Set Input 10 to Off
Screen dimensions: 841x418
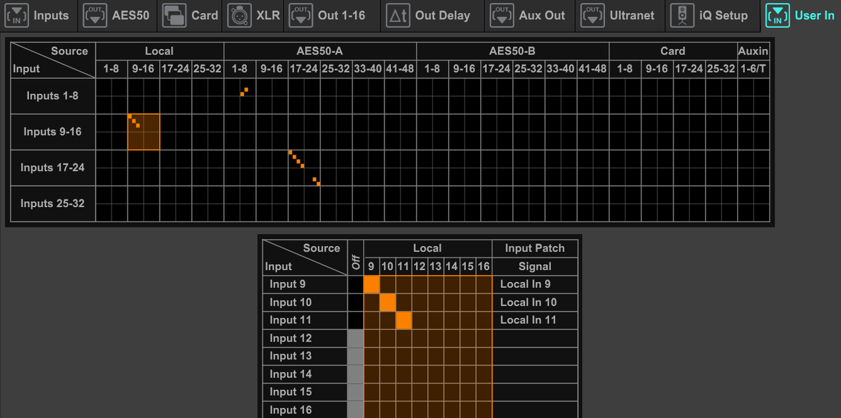pos(355,302)
